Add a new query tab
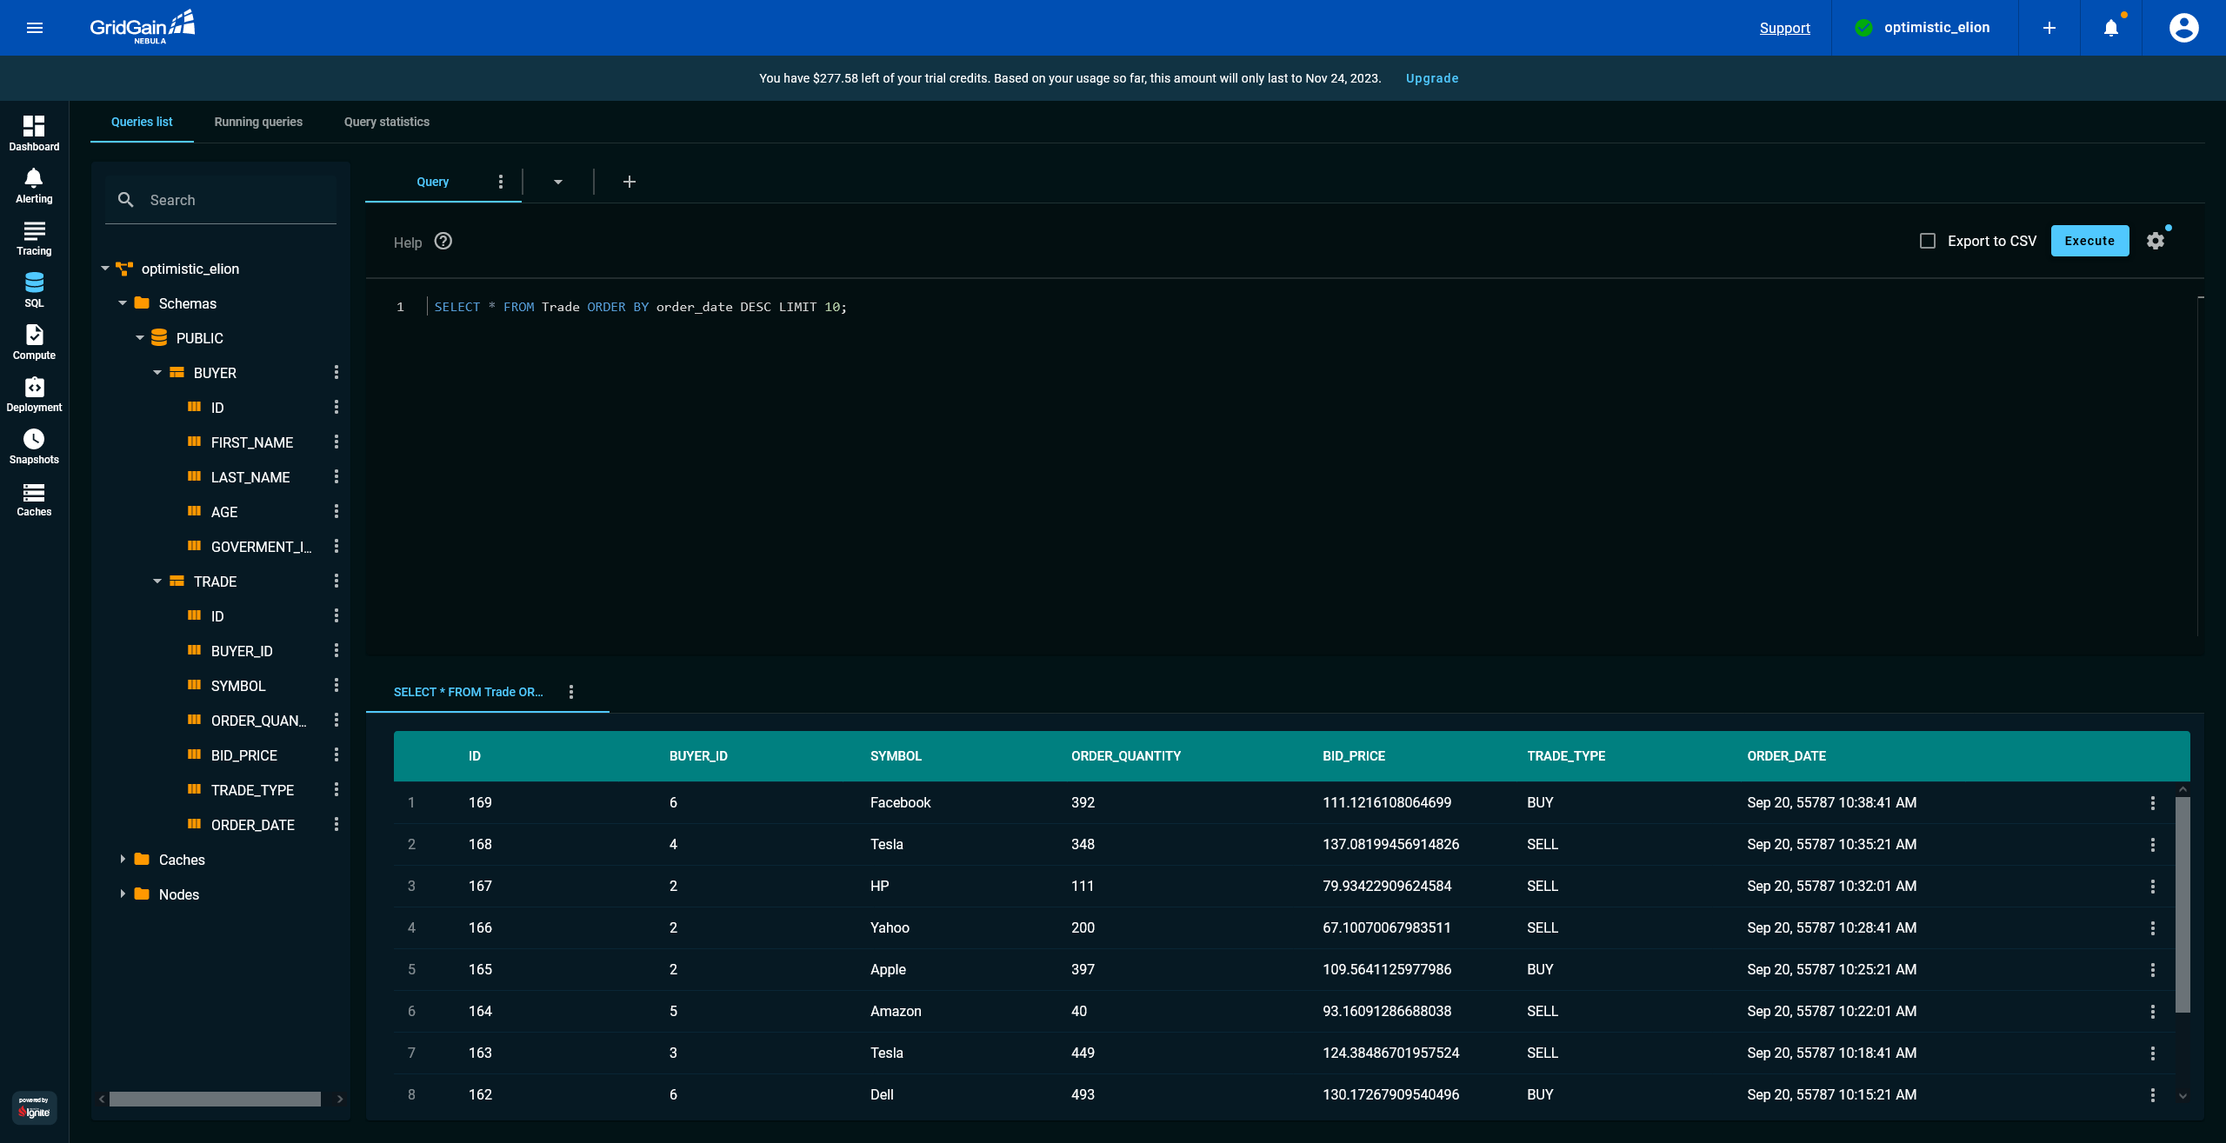Image resolution: width=2226 pixels, height=1143 pixels. [630, 182]
